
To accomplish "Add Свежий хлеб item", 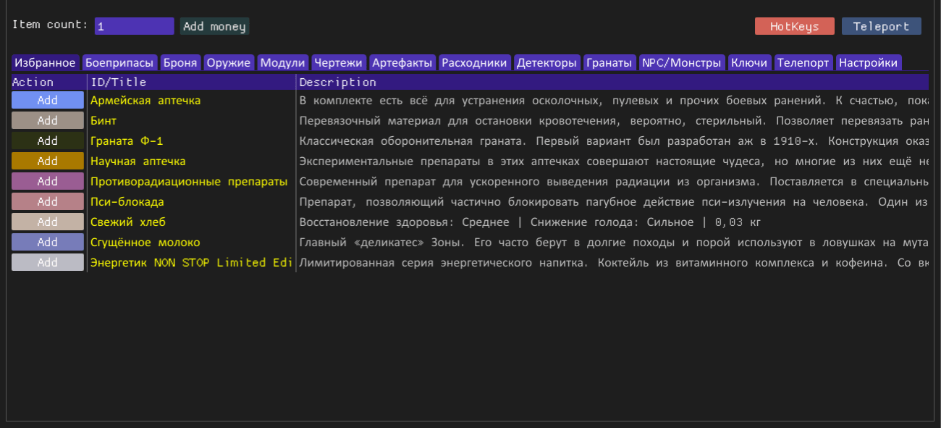I will tap(48, 222).
